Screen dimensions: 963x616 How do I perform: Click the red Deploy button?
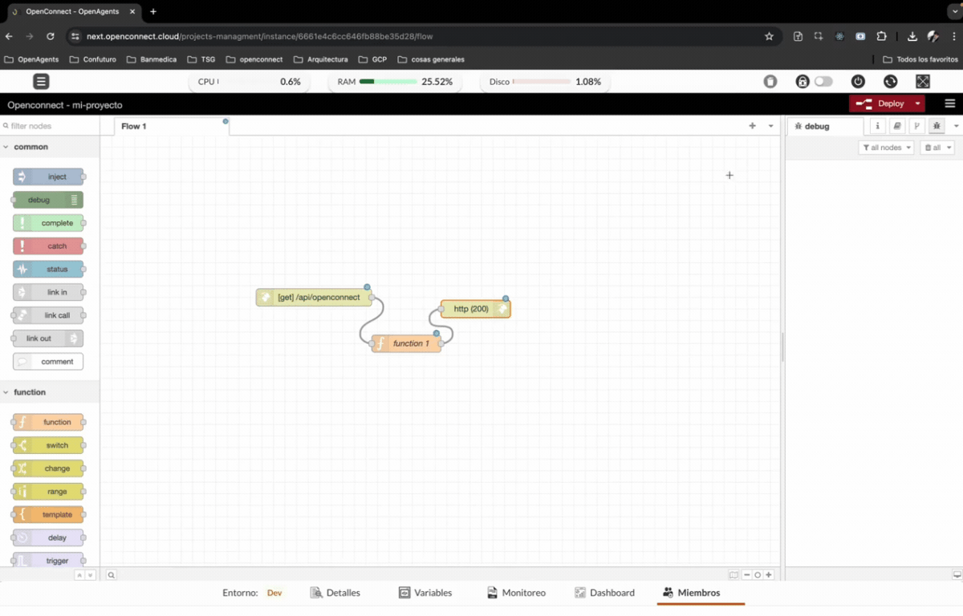880,103
